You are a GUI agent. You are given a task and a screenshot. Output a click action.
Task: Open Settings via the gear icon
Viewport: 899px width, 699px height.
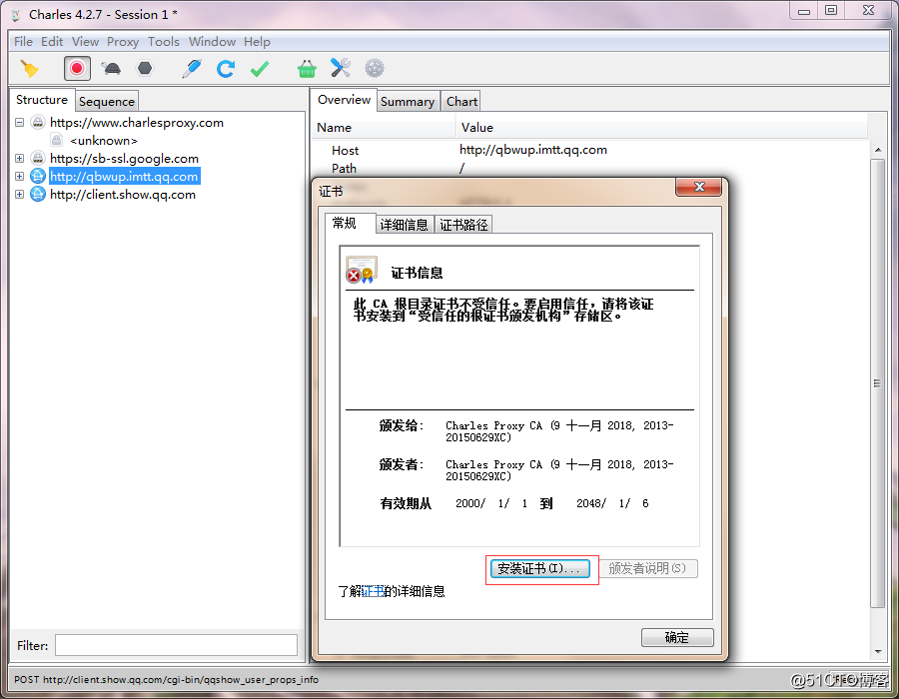coord(375,68)
